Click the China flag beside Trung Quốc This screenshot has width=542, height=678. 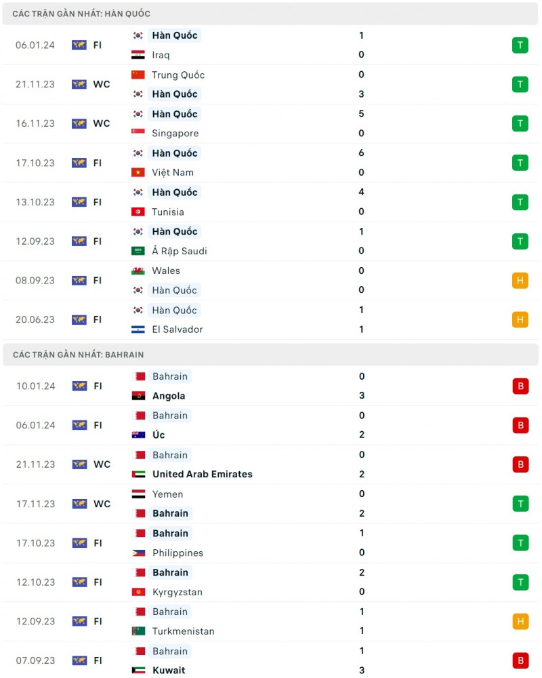pyautogui.click(x=138, y=75)
